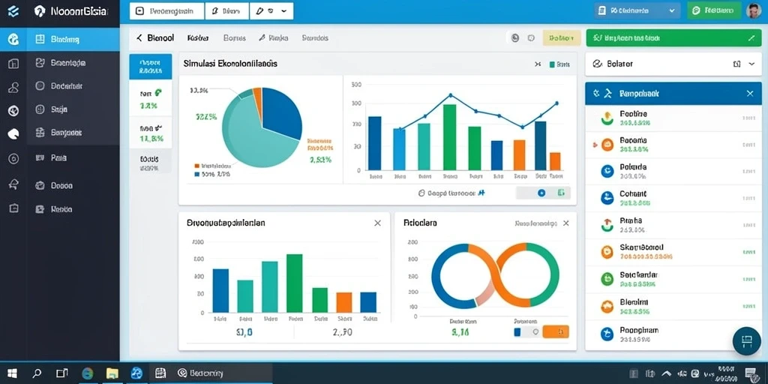This screenshot has height=384, width=768.
Task: Click the Bolator panel's leading circular icon
Action: 596,64
